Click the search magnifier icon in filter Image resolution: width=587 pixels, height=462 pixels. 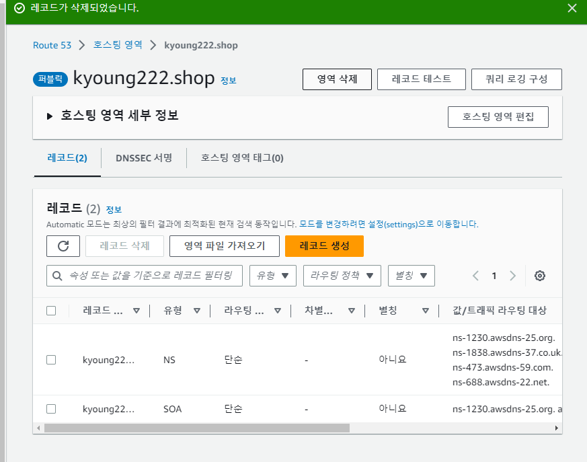[57, 276]
